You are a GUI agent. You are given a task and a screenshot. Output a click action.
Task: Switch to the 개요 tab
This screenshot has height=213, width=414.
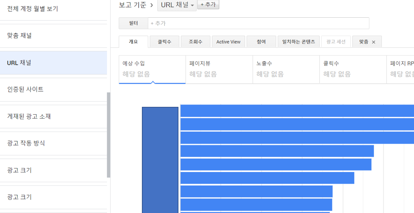click(133, 42)
